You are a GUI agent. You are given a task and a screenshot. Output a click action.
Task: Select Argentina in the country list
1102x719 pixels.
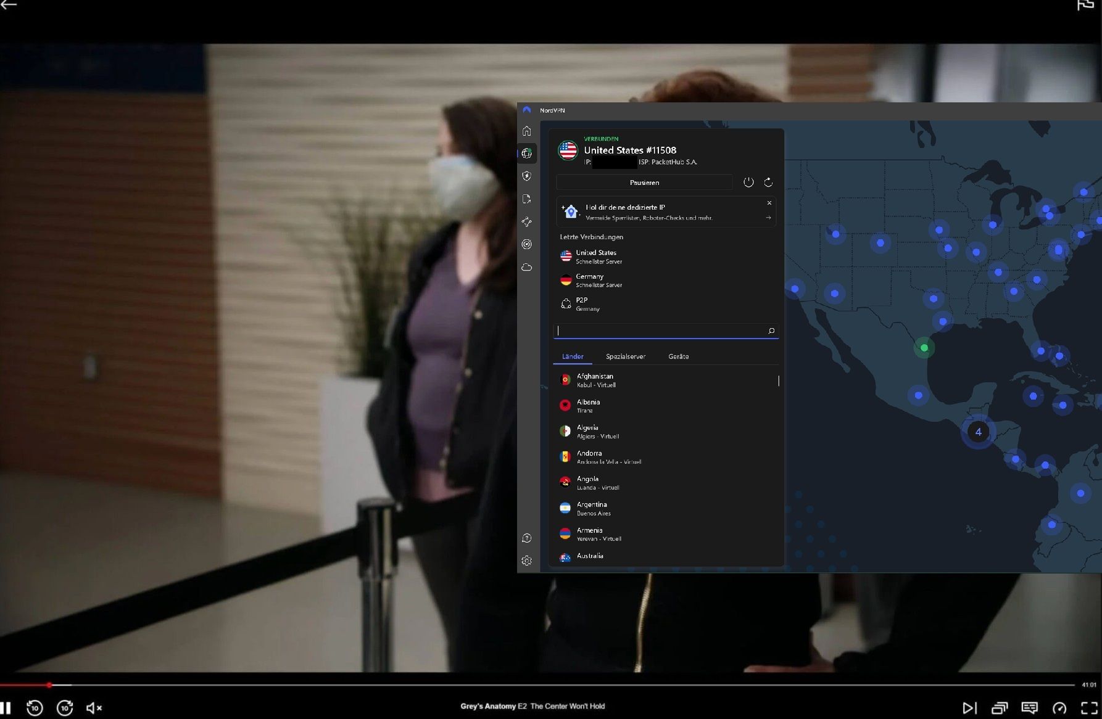(x=665, y=508)
